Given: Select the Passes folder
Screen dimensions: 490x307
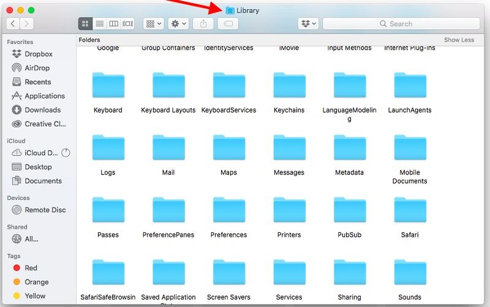Looking at the screenshot, I should point(108,210).
